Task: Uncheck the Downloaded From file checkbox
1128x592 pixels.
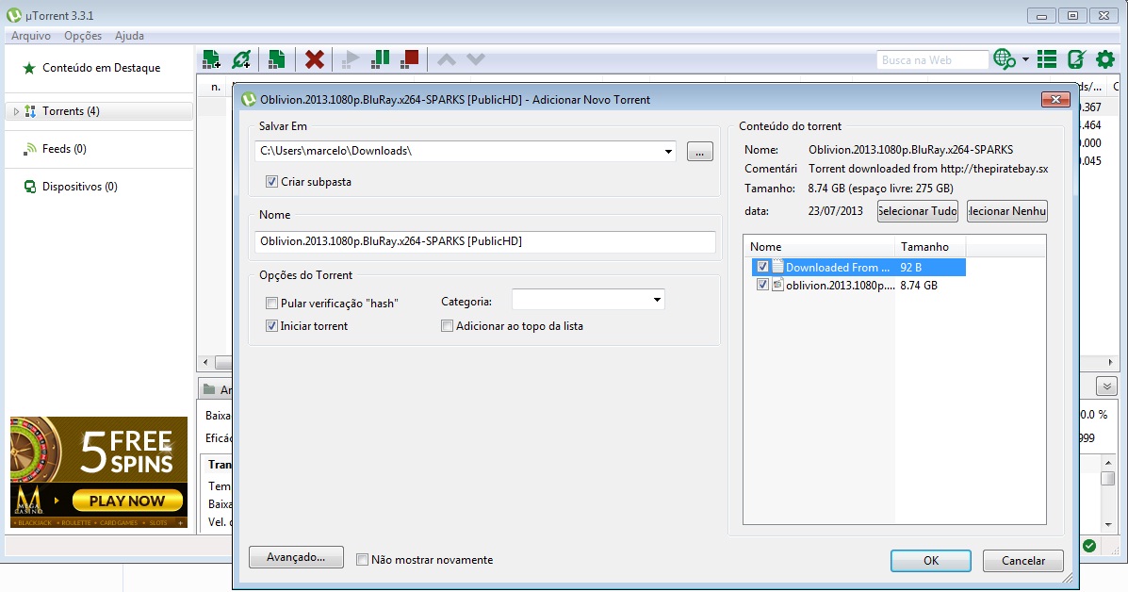Action: click(762, 267)
